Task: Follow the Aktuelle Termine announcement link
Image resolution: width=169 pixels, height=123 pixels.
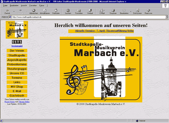Action: [x=101, y=31]
